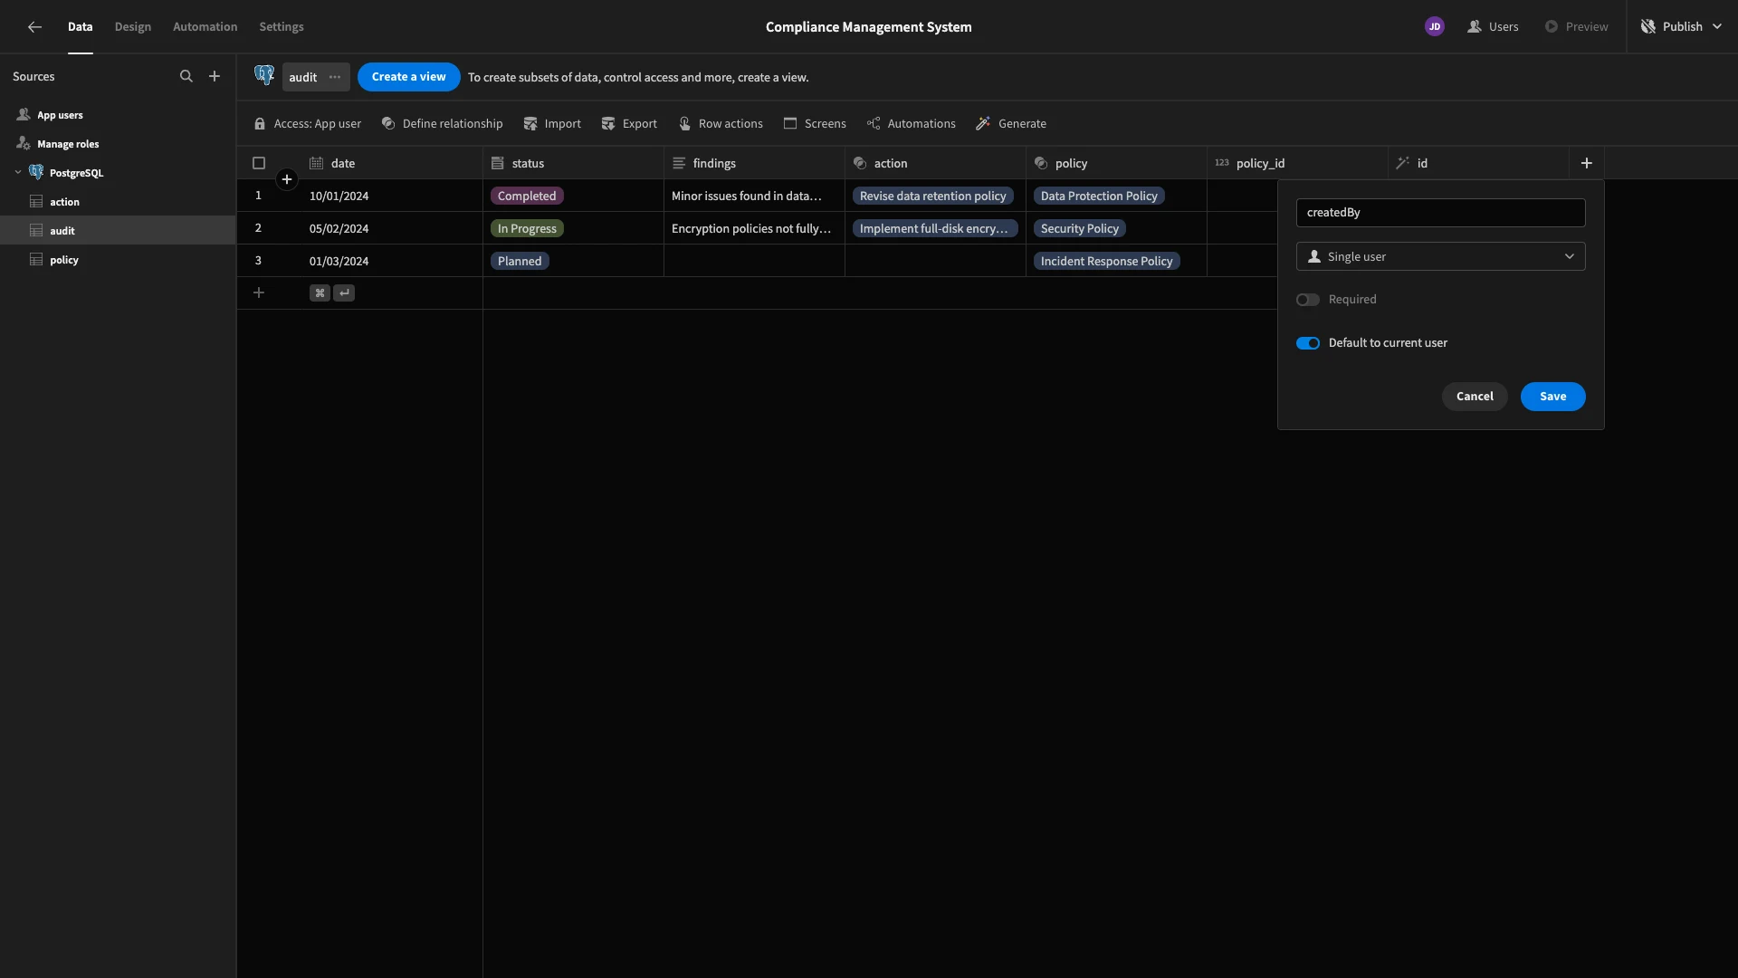Open Row actions
The image size is (1738, 978).
(x=721, y=124)
